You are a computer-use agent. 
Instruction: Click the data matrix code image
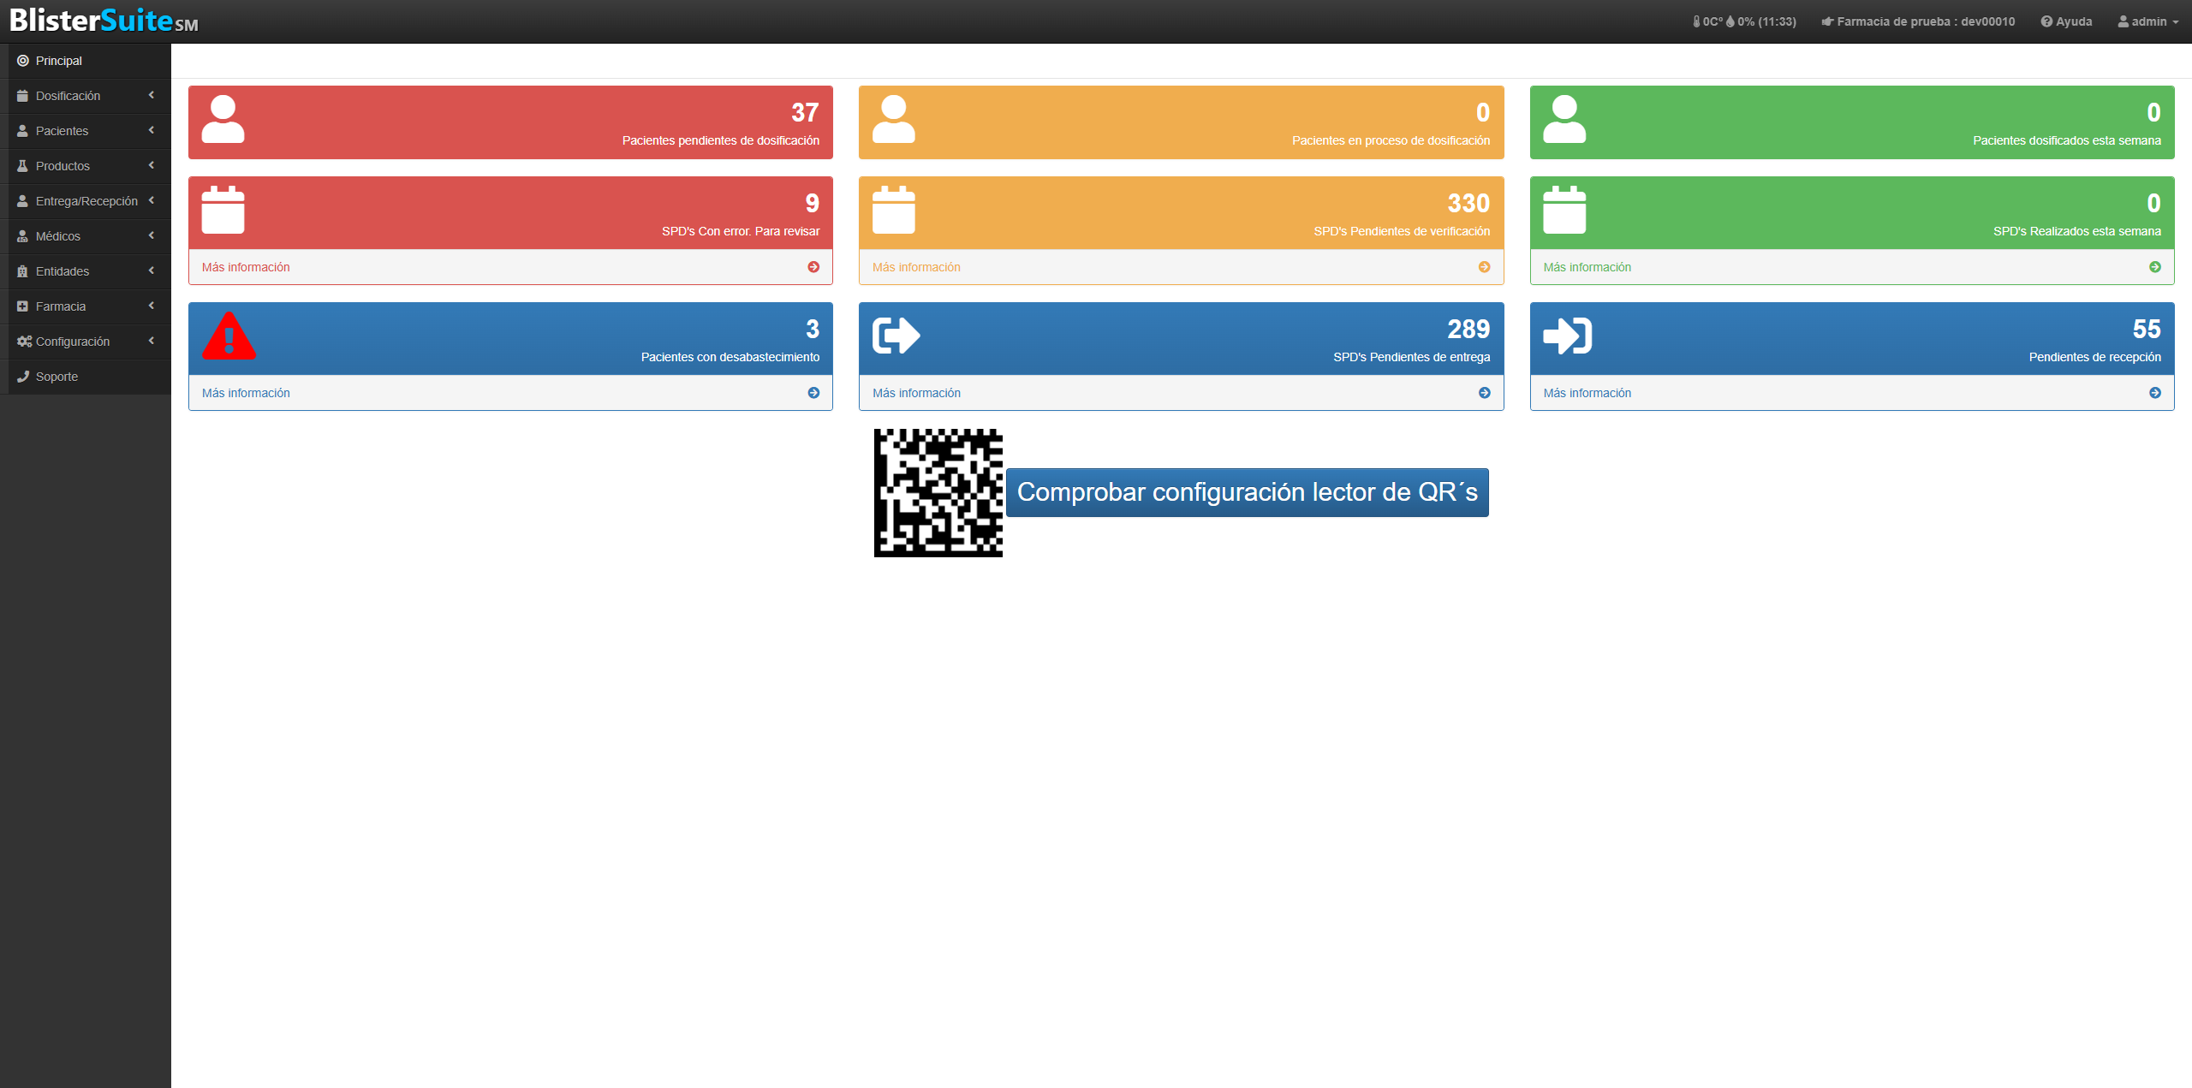coord(938,493)
